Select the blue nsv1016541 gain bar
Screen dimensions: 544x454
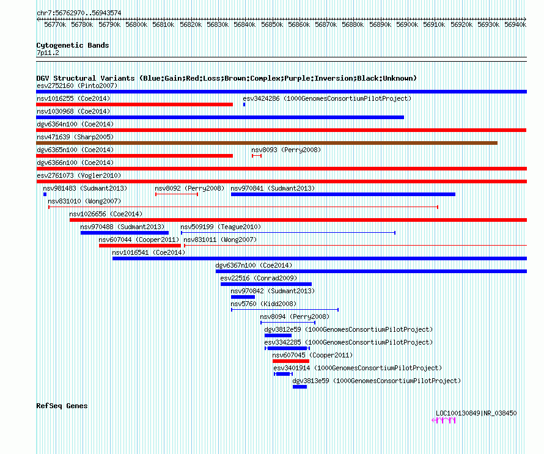pyautogui.click(x=320, y=258)
